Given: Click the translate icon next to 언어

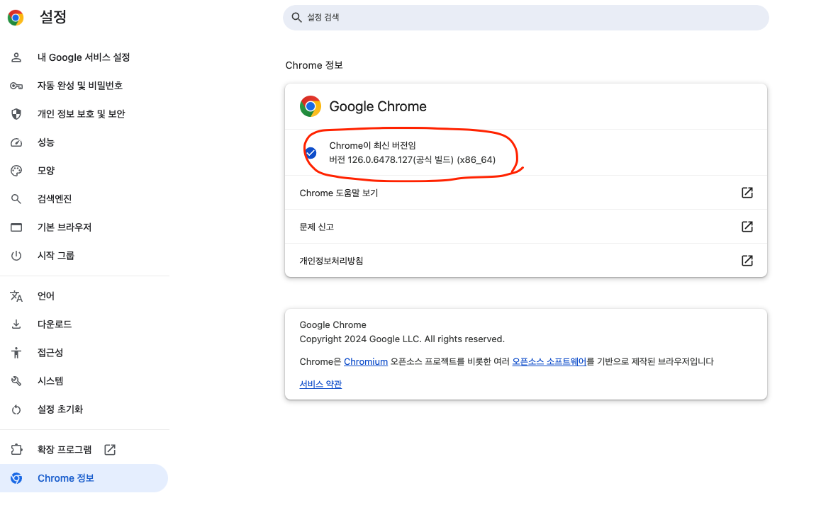Looking at the screenshot, I should point(16,296).
